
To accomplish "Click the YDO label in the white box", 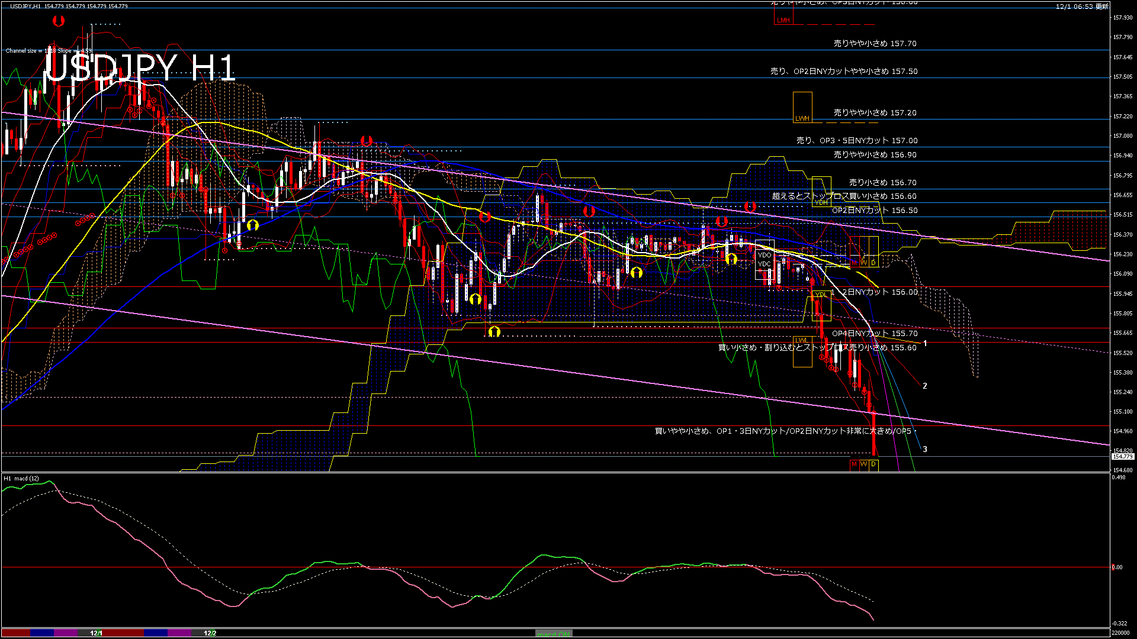I will click(765, 255).
